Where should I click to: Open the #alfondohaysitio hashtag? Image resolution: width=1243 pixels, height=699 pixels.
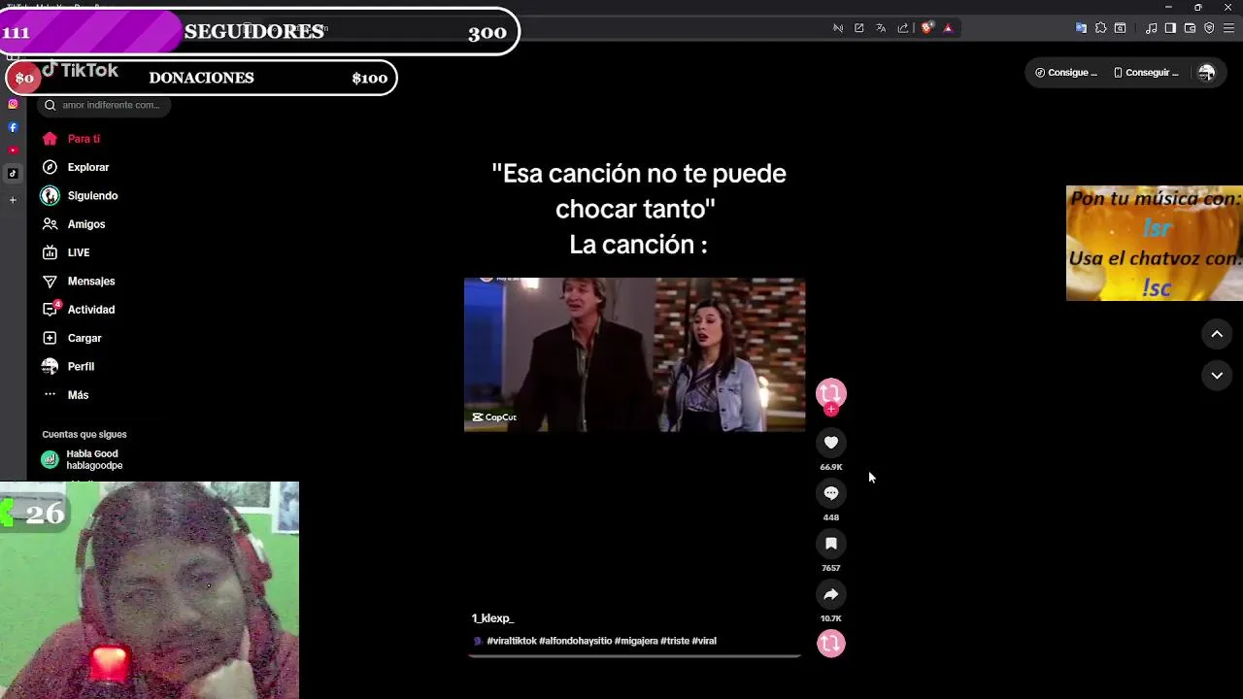click(576, 641)
